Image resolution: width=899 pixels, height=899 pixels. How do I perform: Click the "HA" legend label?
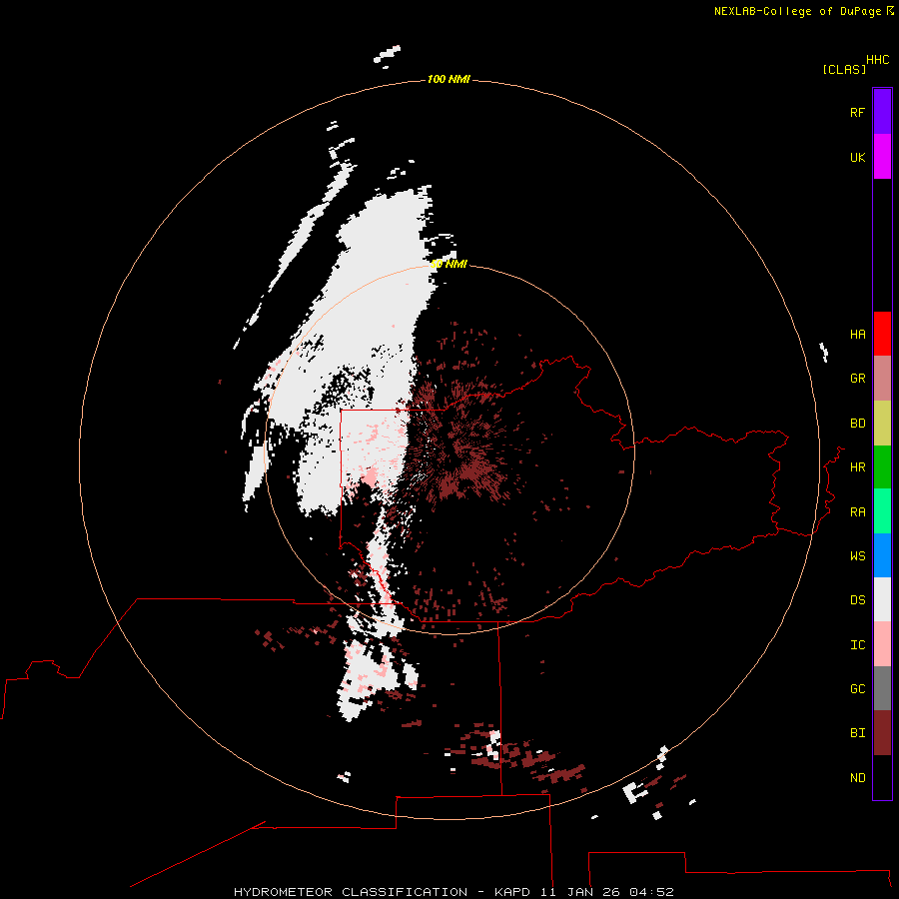857,334
